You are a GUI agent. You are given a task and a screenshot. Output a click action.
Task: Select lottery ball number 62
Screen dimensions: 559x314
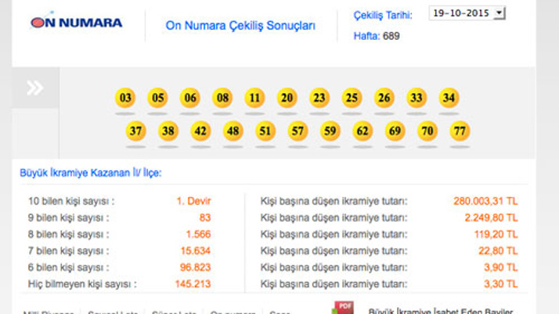point(362,131)
